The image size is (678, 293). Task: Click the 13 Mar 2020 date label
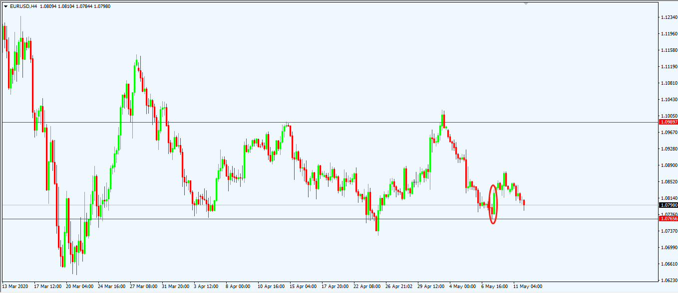[x=15, y=287]
